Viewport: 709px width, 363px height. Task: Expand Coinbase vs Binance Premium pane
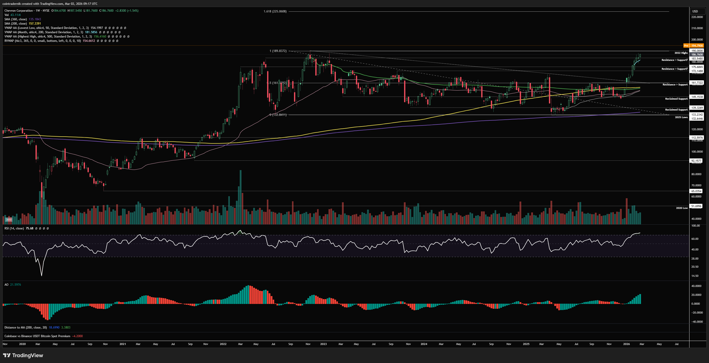pos(37,336)
